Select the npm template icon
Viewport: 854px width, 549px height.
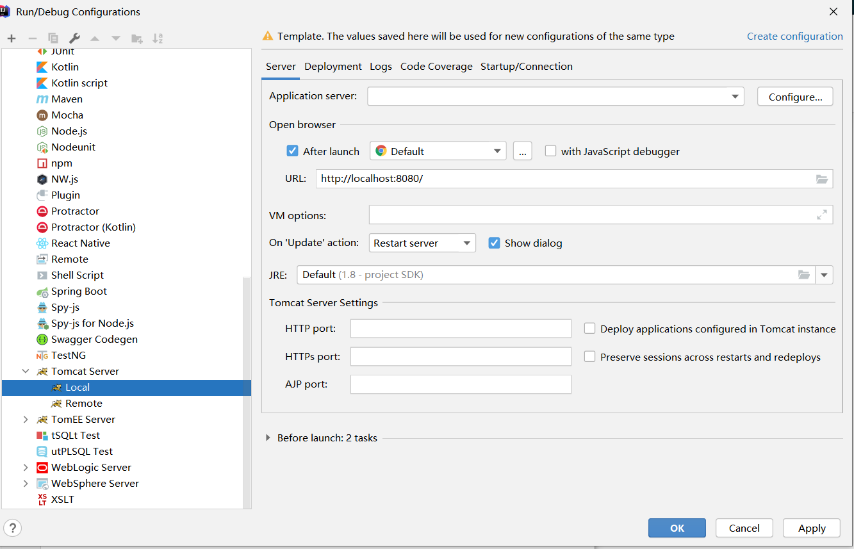point(42,163)
